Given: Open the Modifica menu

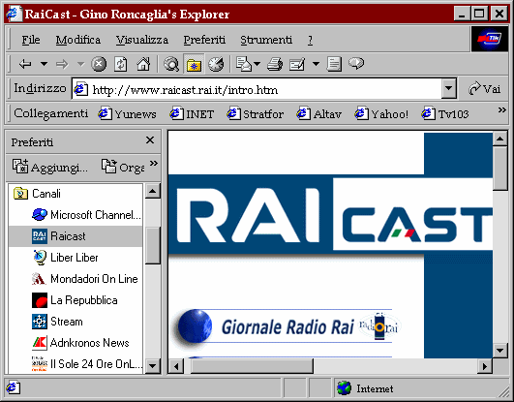Looking at the screenshot, I should 78,40.
